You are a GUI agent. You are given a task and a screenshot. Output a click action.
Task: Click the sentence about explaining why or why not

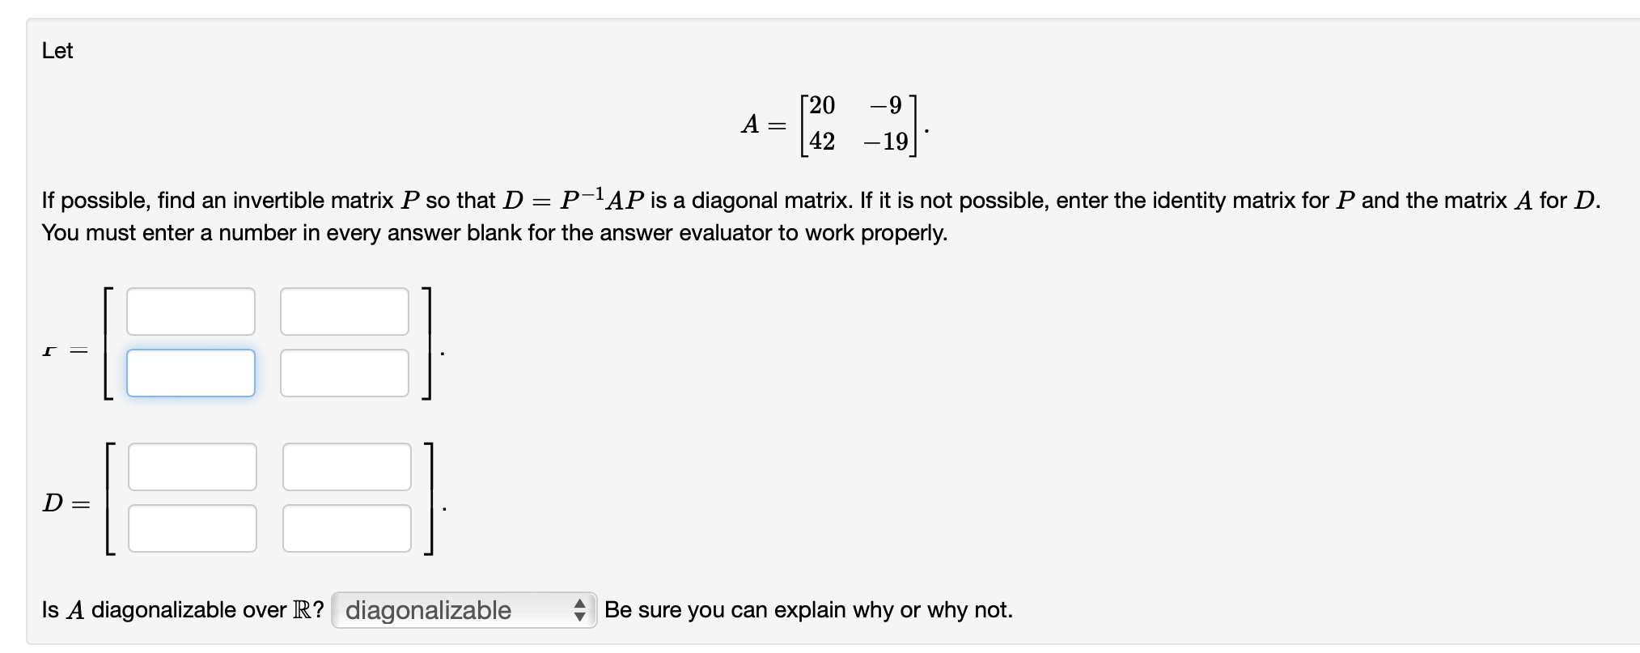[x=809, y=609]
